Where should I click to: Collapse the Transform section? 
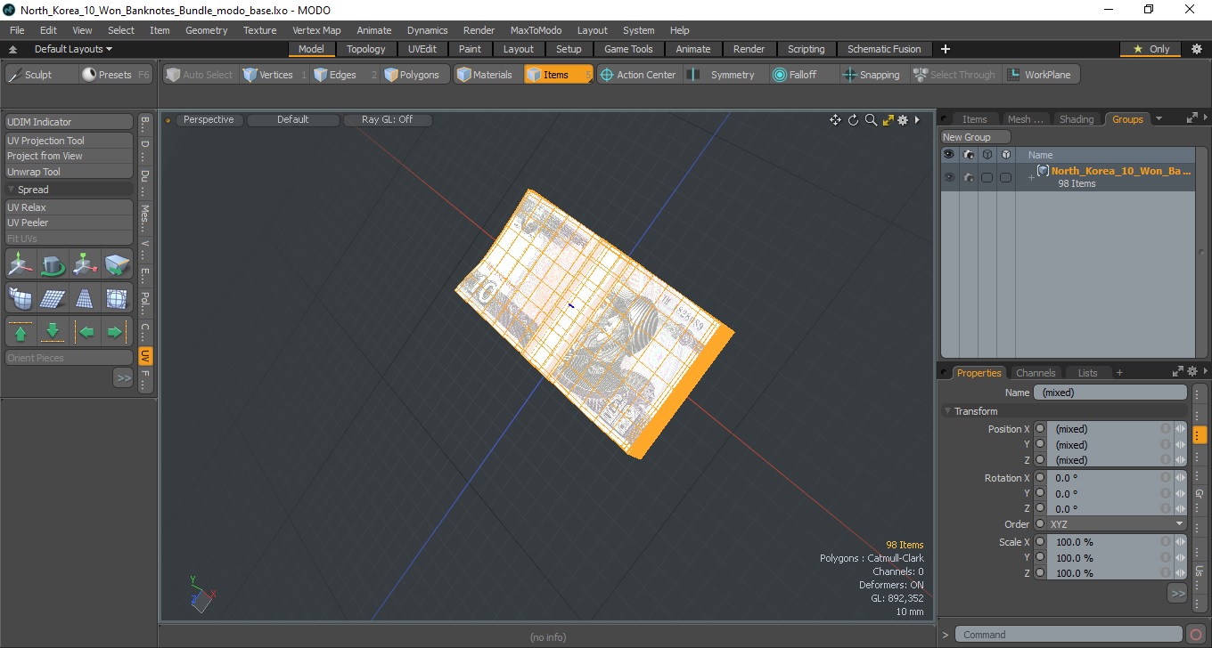(x=947, y=411)
